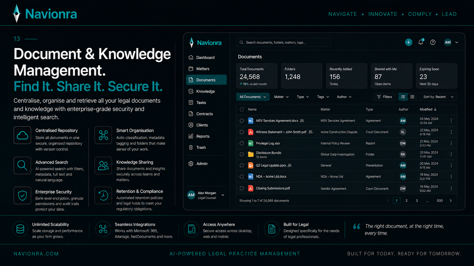Click the Admin gear icon
Screen dimensions: 474x266
pyautogui.click(x=191, y=164)
